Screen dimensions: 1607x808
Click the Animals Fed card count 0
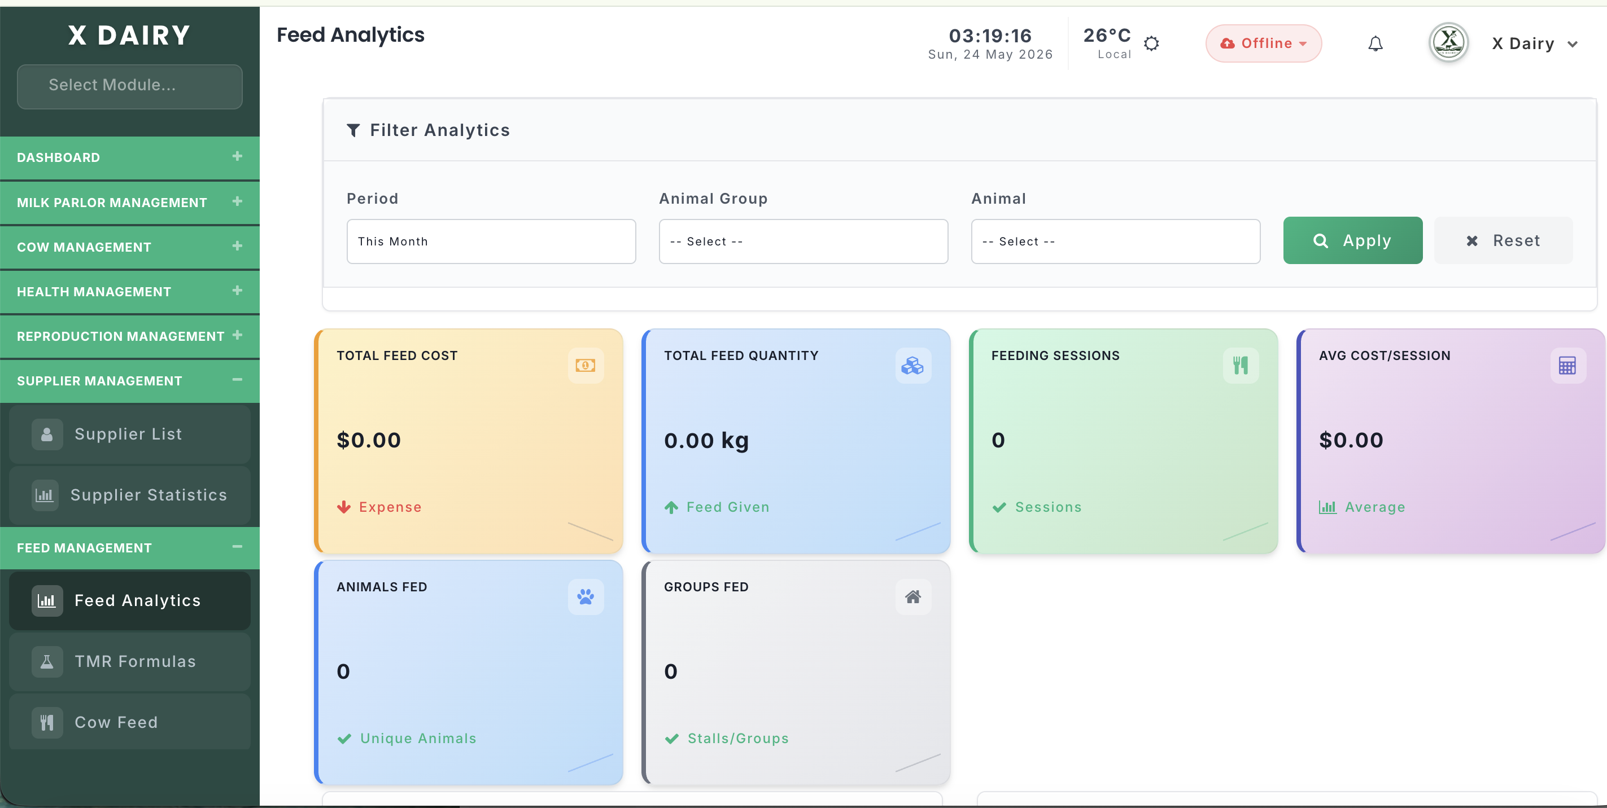pyautogui.click(x=343, y=672)
